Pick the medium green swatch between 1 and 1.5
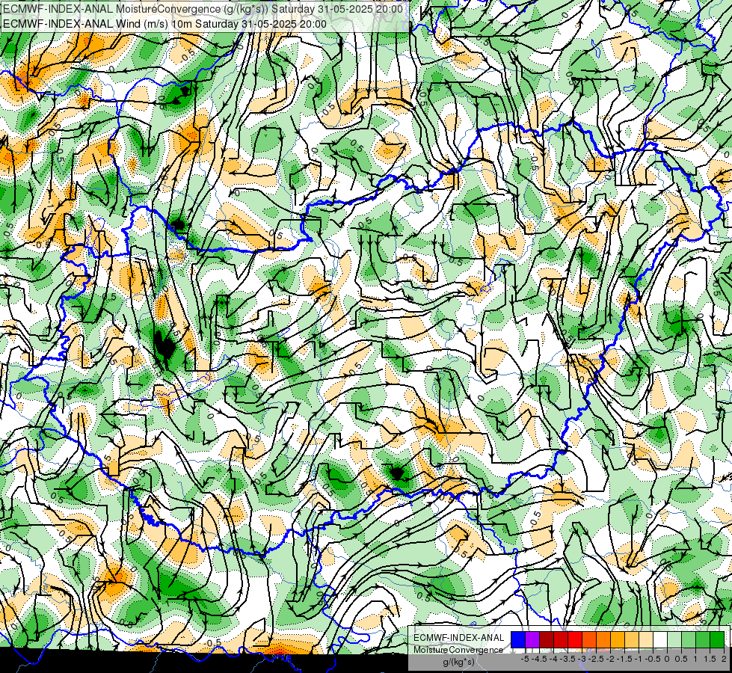The width and height of the screenshot is (732, 673). click(x=703, y=640)
